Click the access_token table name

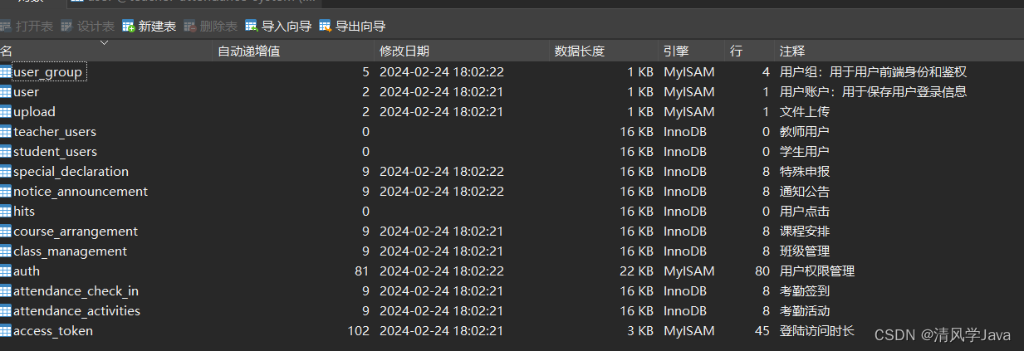[53, 331]
